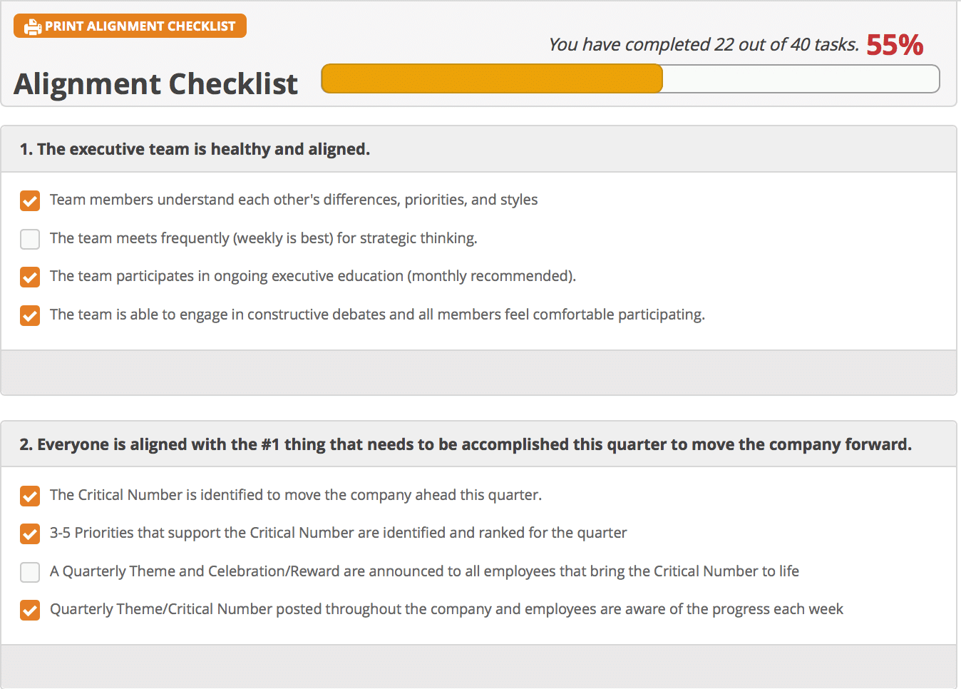Check 'A Quarterly Theme and Celebration/Reward' checkbox
This screenshot has width=961, height=689.
click(30, 572)
